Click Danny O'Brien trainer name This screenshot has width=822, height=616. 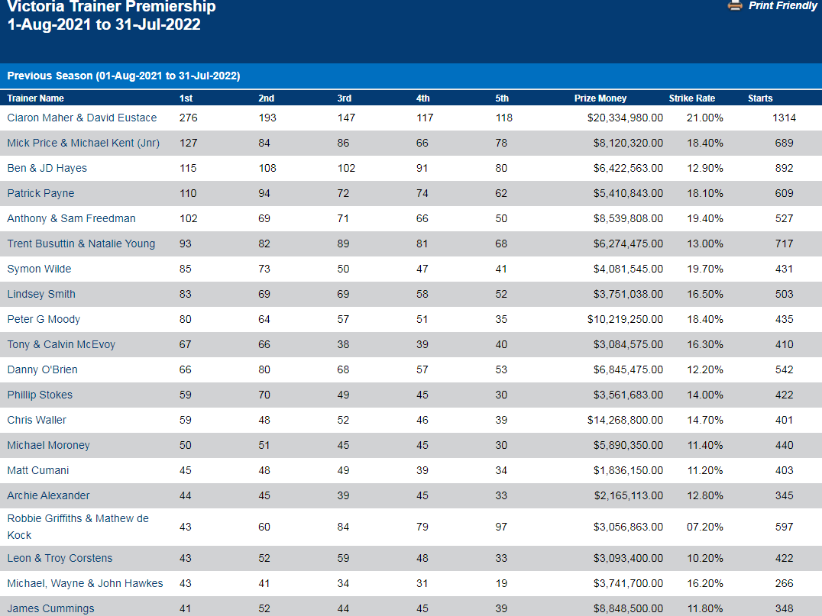tap(42, 369)
